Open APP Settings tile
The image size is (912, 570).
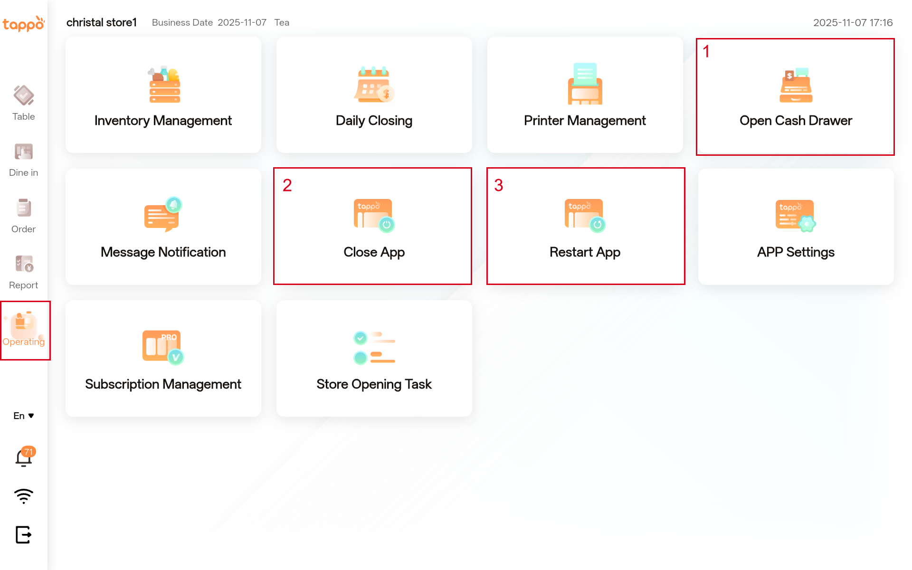point(796,227)
